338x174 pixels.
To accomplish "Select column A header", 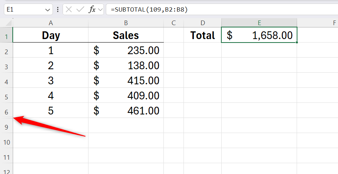I will coord(51,23).
